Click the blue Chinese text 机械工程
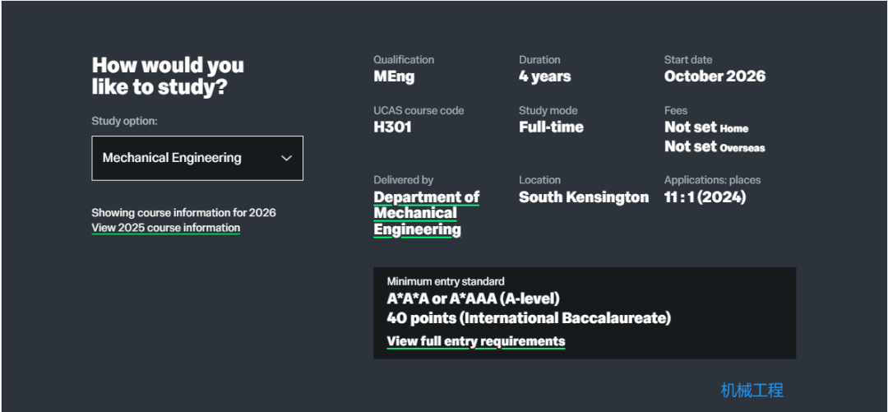 [752, 390]
